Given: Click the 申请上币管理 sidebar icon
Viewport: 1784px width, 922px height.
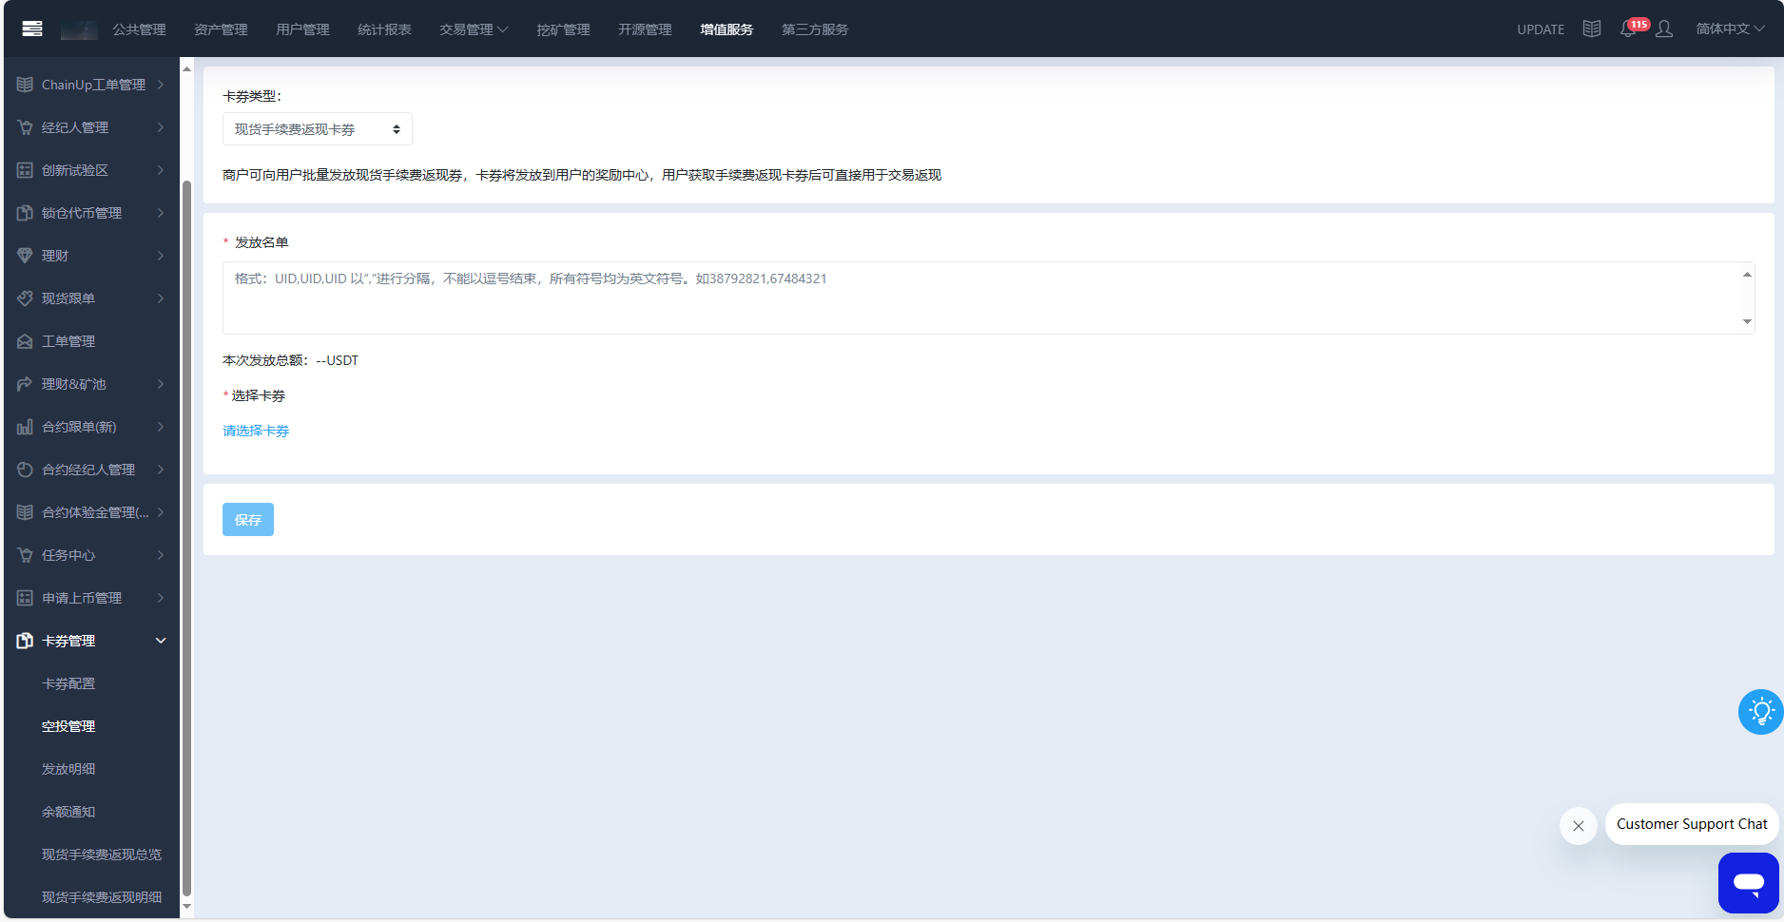Looking at the screenshot, I should coord(25,598).
